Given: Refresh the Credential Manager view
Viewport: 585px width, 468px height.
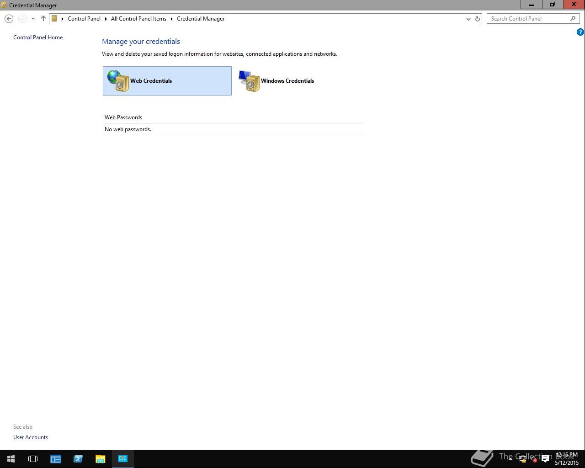Looking at the screenshot, I should pyautogui.click(x=478, y=19).
